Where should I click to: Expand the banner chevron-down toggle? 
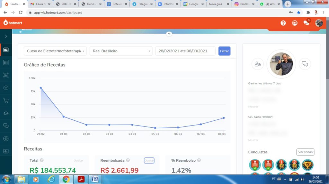point(169,34)
